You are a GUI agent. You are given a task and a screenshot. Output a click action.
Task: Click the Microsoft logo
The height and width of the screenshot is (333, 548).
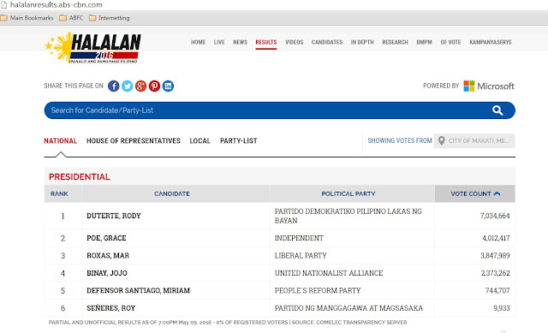489,86
